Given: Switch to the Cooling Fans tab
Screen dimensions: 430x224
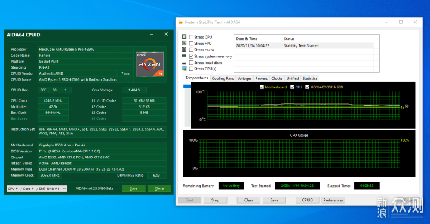Looking at the screenshot, I should pyautogui.click(x=223, y=78).
